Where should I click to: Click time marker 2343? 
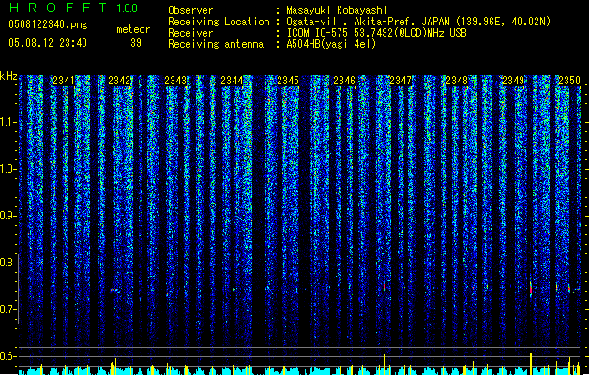(x=175, y=81)
